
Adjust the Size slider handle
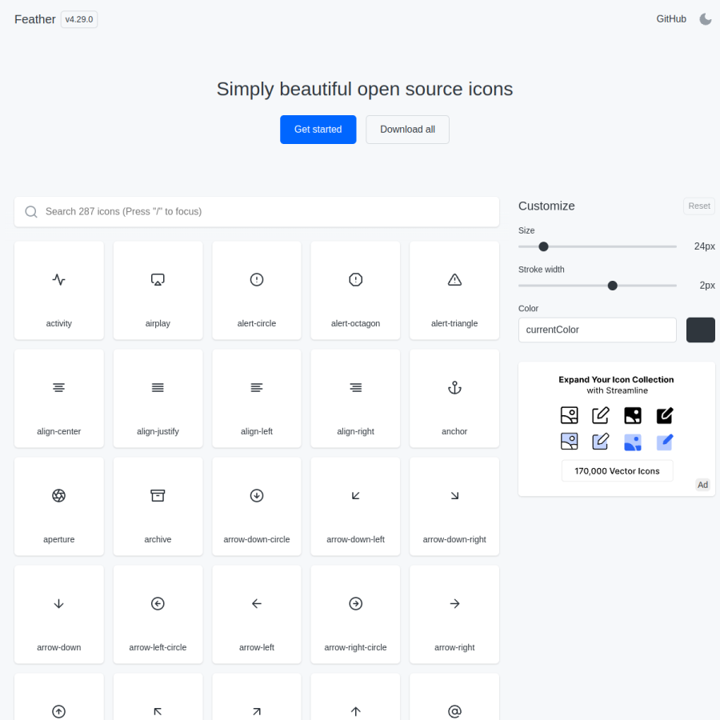[543, 246]
